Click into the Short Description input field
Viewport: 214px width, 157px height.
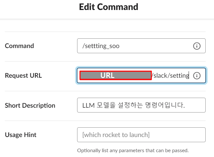[x=141, y=105]
